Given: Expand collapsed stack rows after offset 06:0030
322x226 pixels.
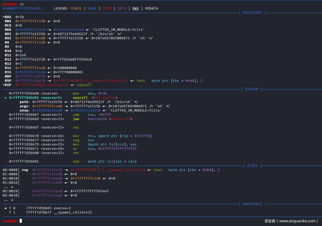Looking at the screenshot, I should (9, 200).
